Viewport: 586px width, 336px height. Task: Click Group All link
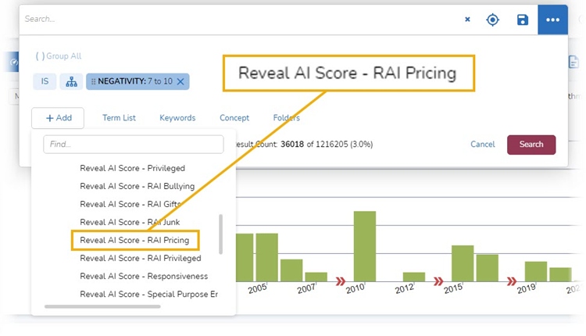click(x=59, y=56)
